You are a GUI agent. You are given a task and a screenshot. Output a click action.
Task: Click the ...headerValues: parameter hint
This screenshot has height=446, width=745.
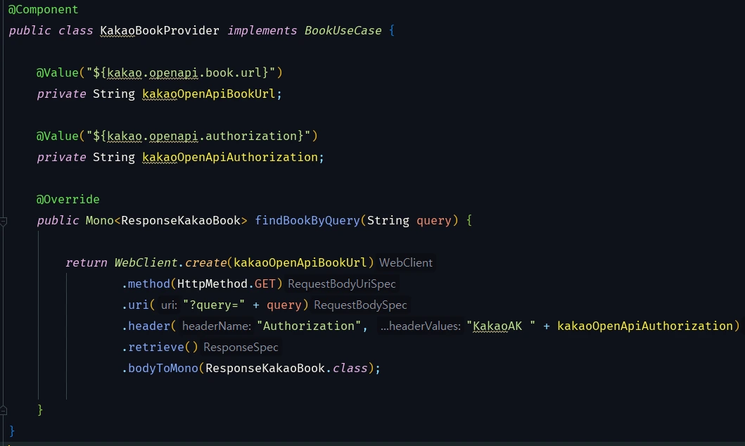(420, 326)
